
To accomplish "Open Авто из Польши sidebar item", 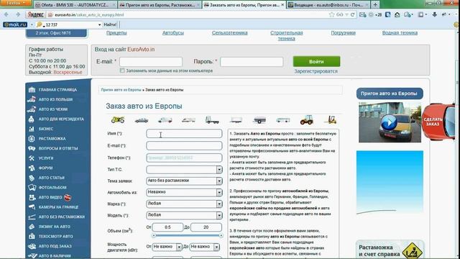I will [55, 99].
